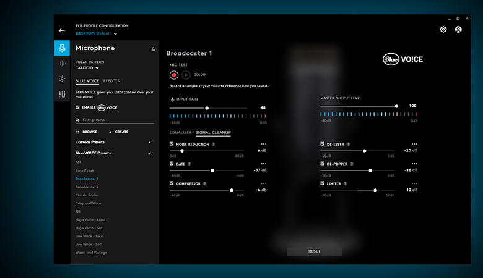
Task: Play the recorded mic test sample
Action: (x=186, y=75)
